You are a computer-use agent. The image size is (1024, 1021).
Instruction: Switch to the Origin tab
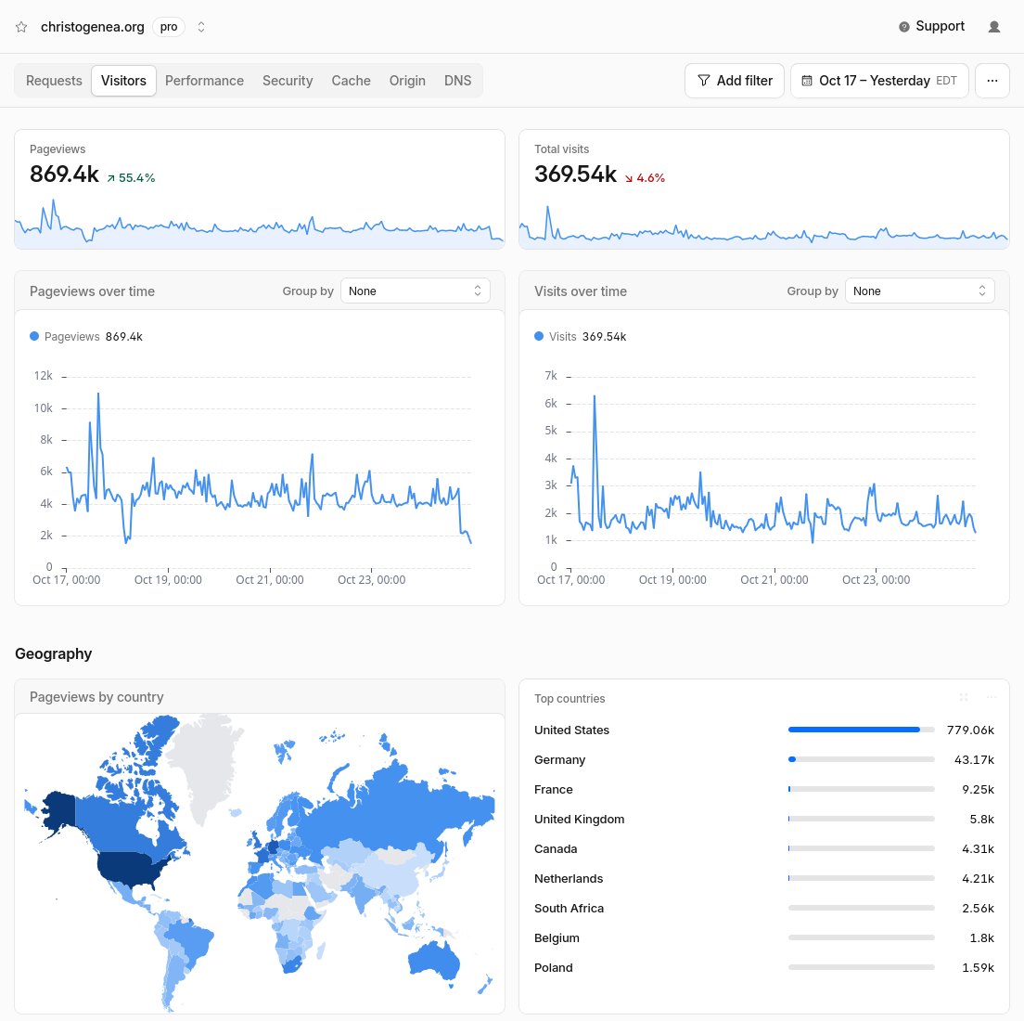tap(407, 81)
